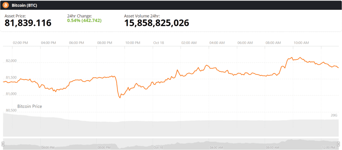Click the 80,500 price axis label
This screenshot has width=342, height=150.
tap(11, 110)
